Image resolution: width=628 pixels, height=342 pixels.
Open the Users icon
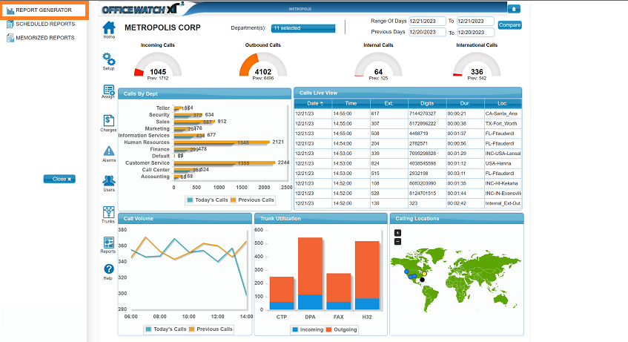click(108, 180)
